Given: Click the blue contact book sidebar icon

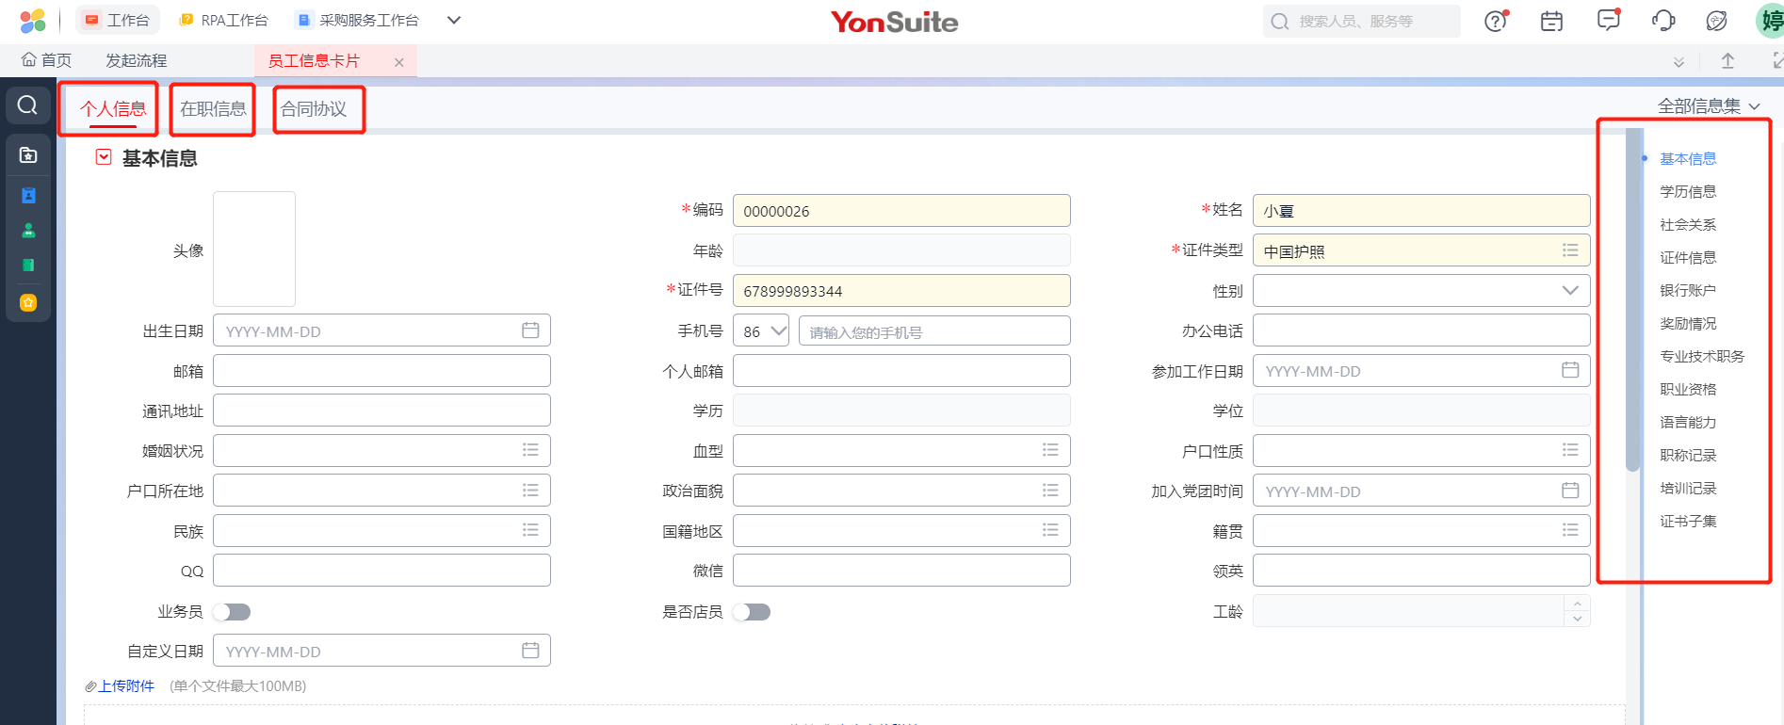Looking at the screenshot, I should (x=28, y=196).
